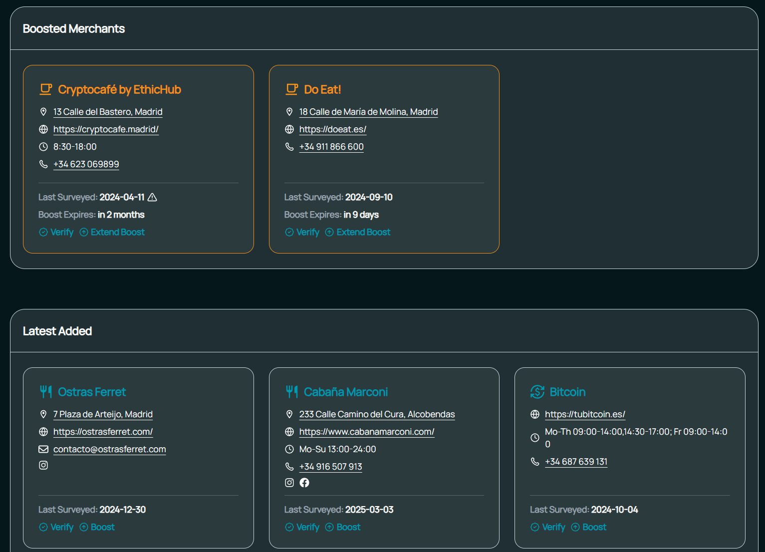Open Facebook page for Cabaña Marconi

304,483
